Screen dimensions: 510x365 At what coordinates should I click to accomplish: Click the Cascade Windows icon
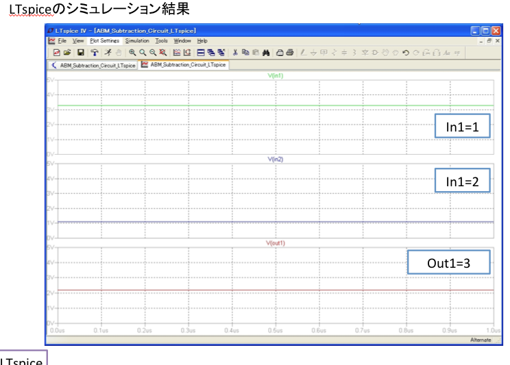point(211,52)
